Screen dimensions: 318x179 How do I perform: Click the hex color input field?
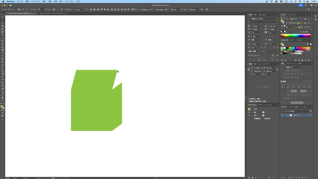(306, 32)
